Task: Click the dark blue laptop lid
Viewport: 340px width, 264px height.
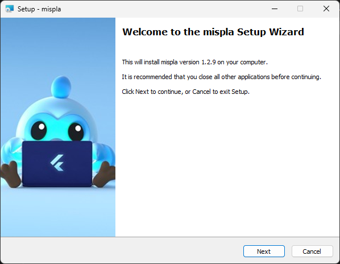Action: tap(57, 163)
